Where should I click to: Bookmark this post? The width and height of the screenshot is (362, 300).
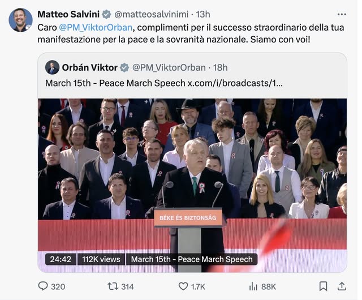(x=323, y=286)
